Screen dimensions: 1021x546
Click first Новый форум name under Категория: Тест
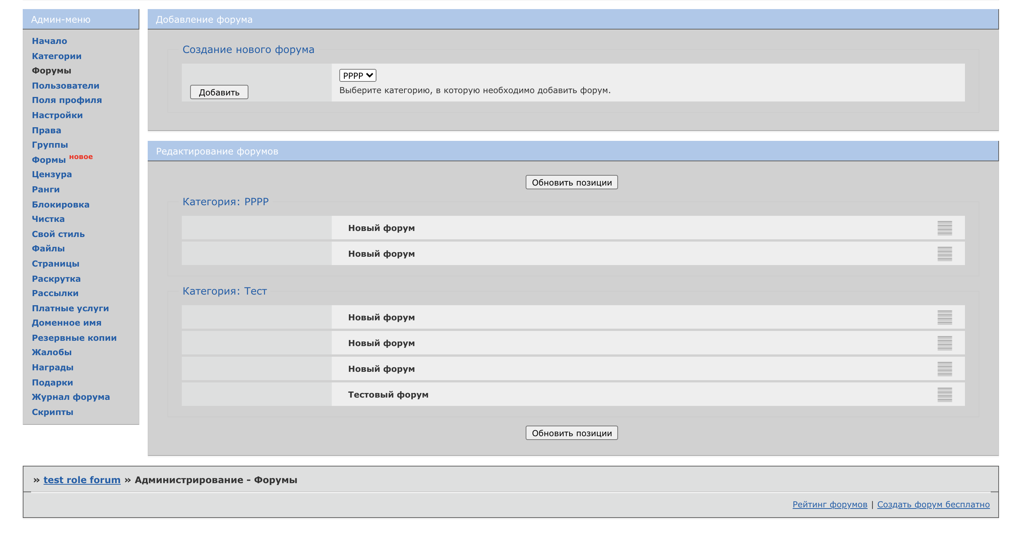(x=381, y=317)
